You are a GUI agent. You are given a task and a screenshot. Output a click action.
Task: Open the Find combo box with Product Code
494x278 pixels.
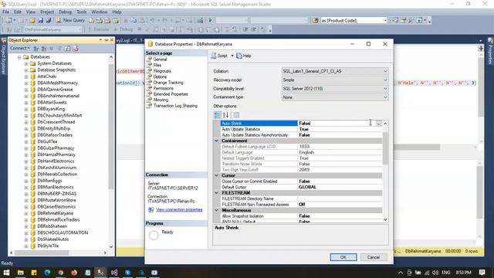pyautogui.click(x=354, y=21)
